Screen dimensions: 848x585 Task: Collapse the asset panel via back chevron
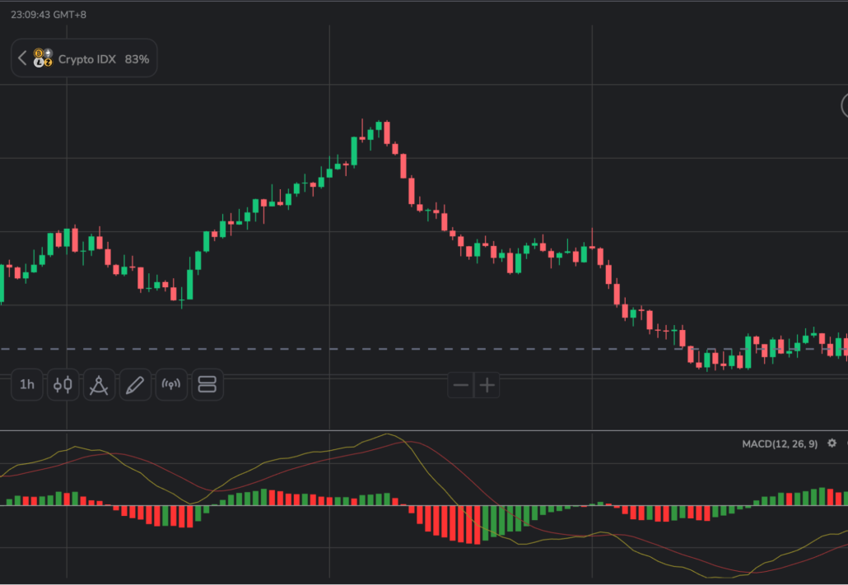pyautogui.click(x=21, y=58)
